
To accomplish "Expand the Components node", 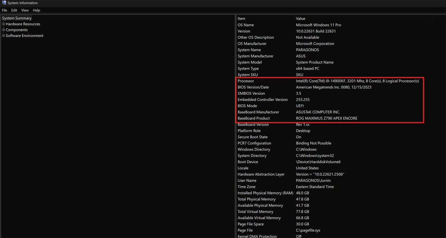I will point(3,30).
